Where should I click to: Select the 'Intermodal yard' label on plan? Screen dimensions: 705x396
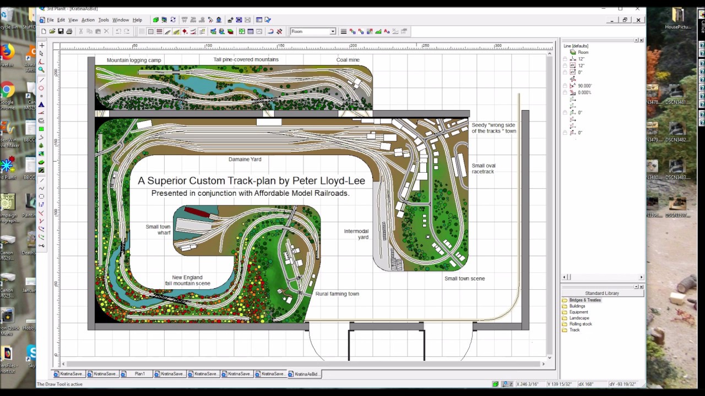click(356, 234)
